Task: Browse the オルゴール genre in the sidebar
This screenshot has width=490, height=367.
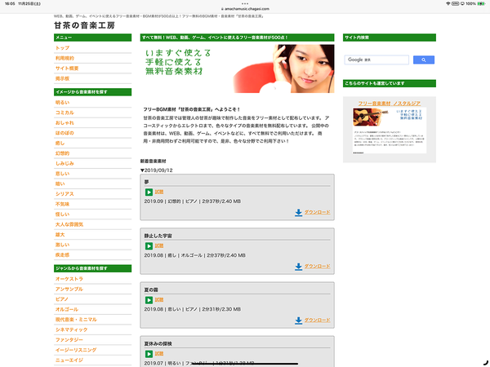Action: 67,310
